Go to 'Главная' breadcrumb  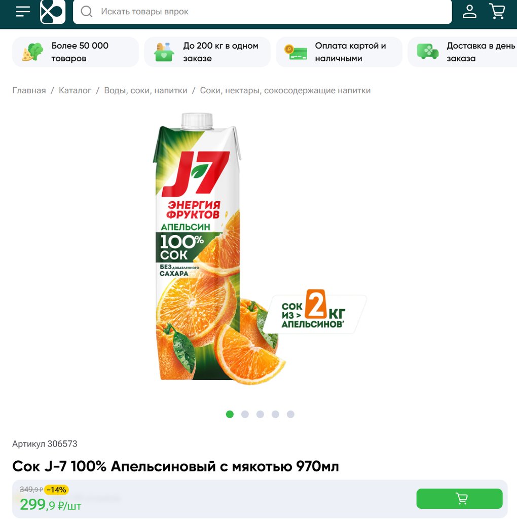tap(29, 90)
